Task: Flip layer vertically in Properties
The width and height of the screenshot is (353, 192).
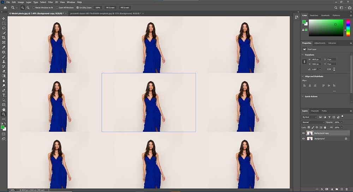Action: pyautogui.click(x=334, y=69)
